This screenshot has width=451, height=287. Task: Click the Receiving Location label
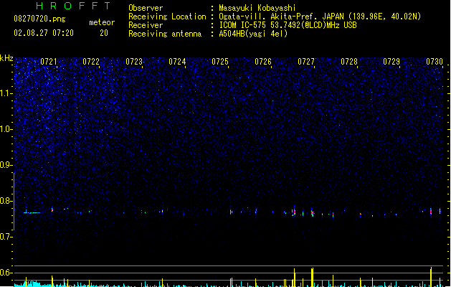(x=167, y=17)
